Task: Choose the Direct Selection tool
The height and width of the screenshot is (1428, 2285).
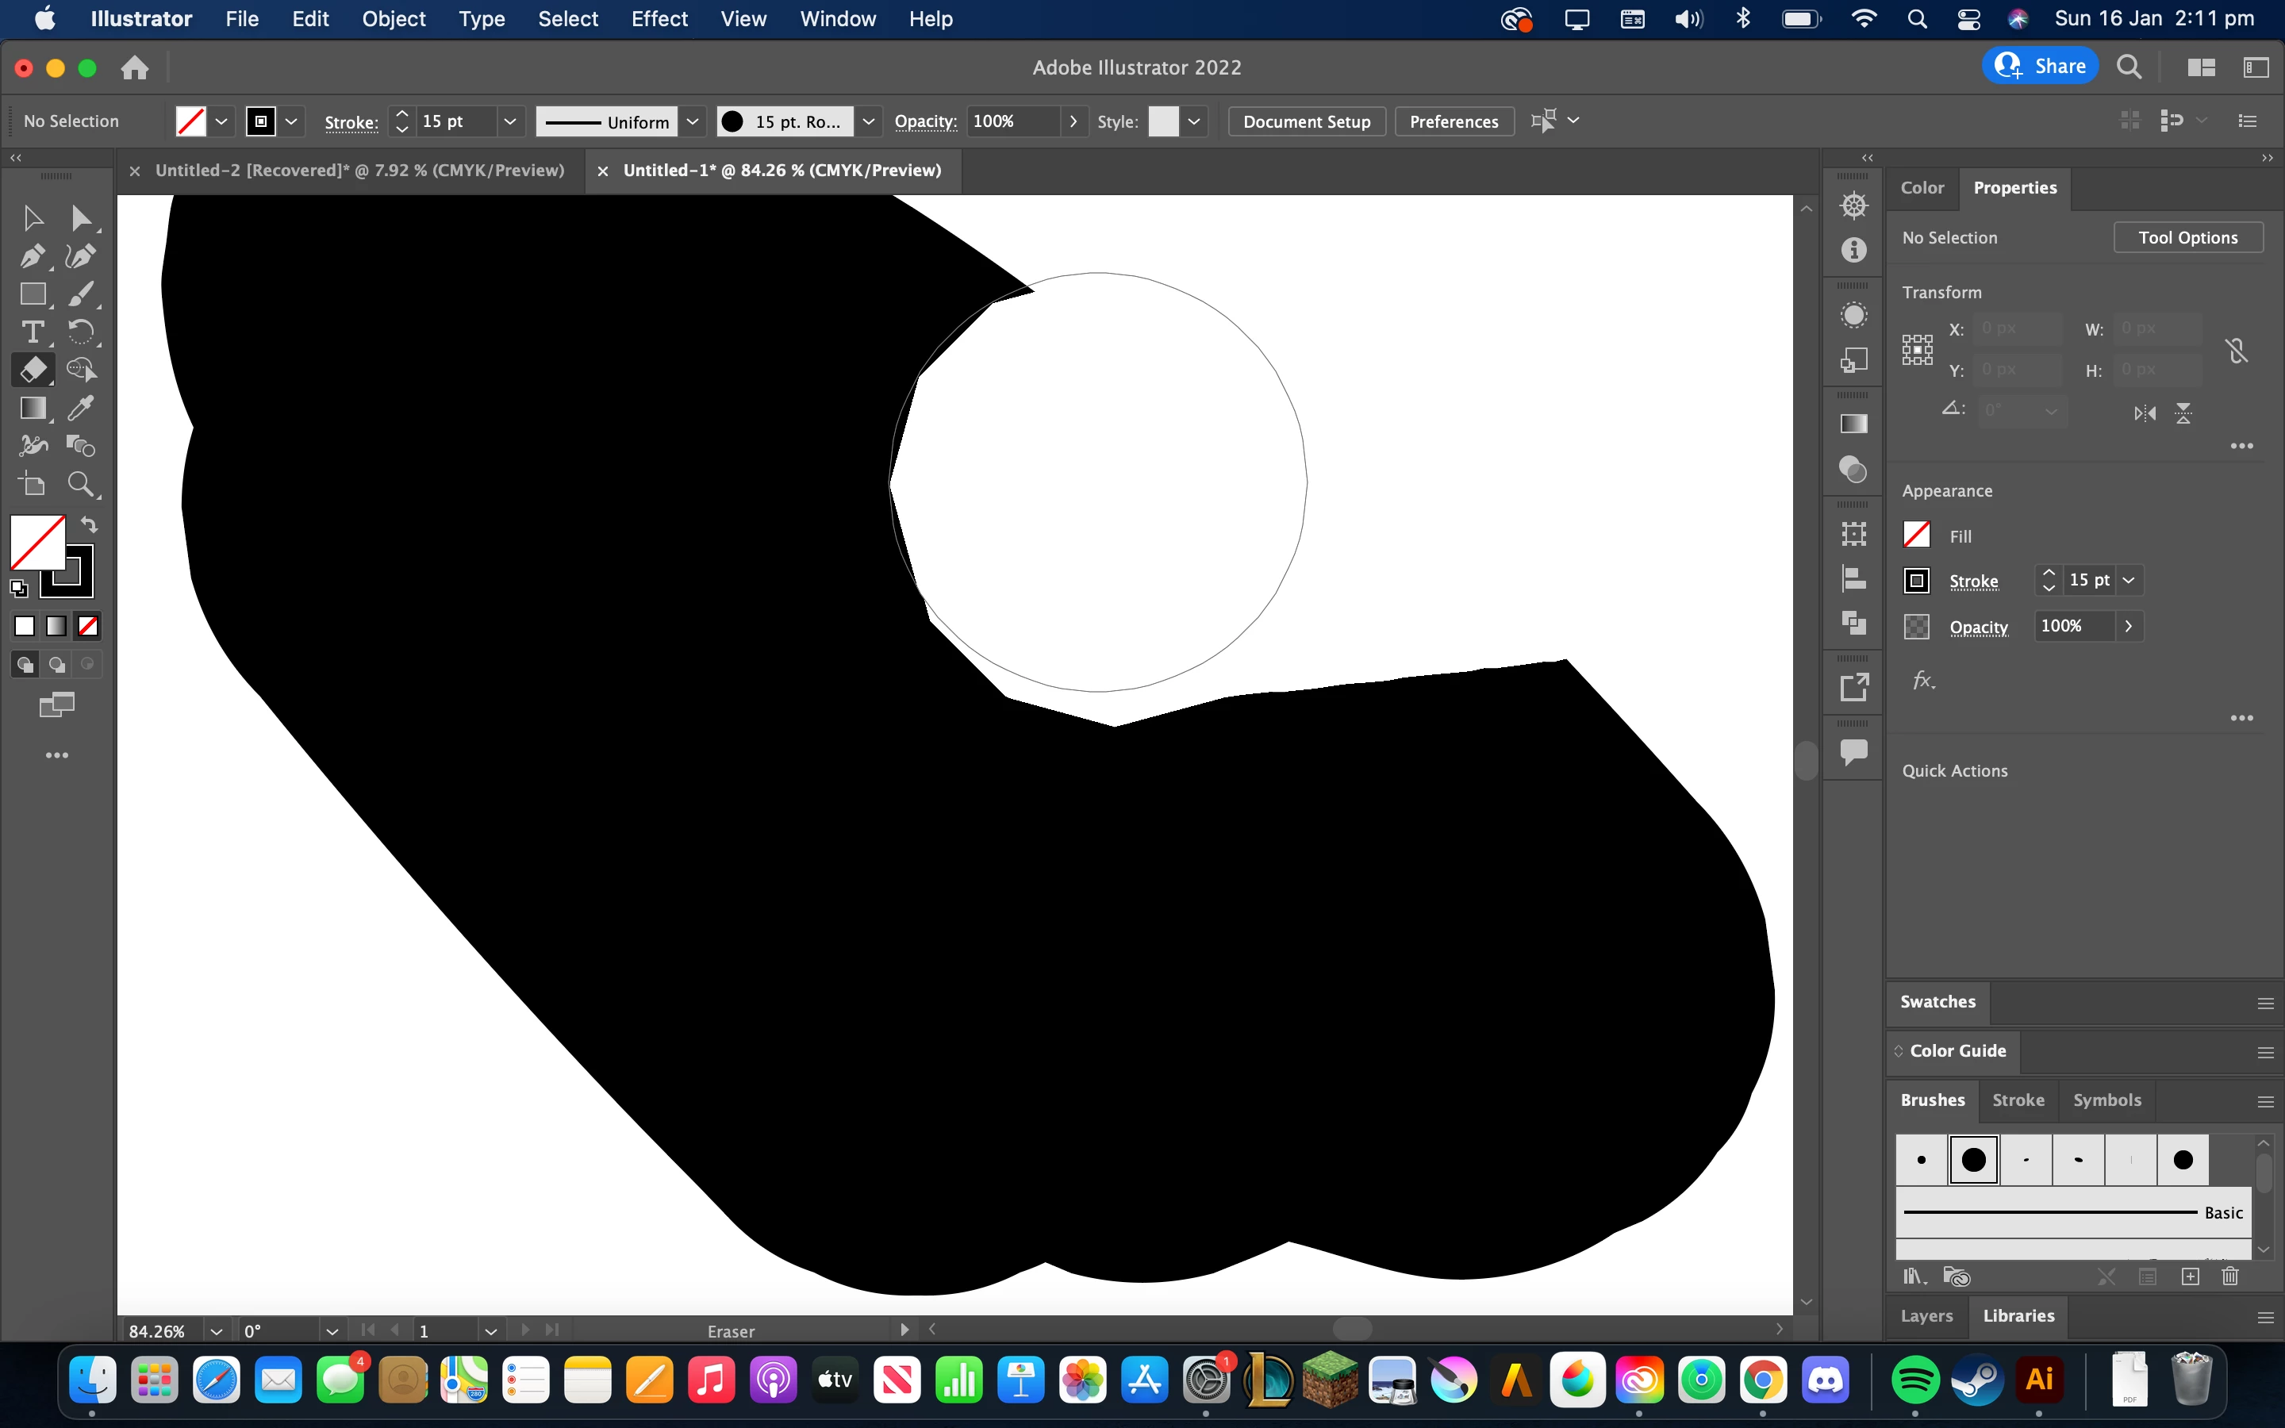Action: coord(81,218)
